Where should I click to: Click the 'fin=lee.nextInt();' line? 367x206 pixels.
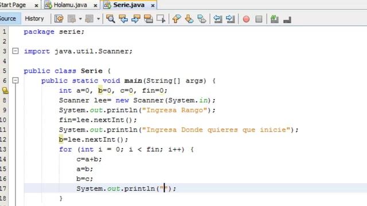click(x=98, y=120)
